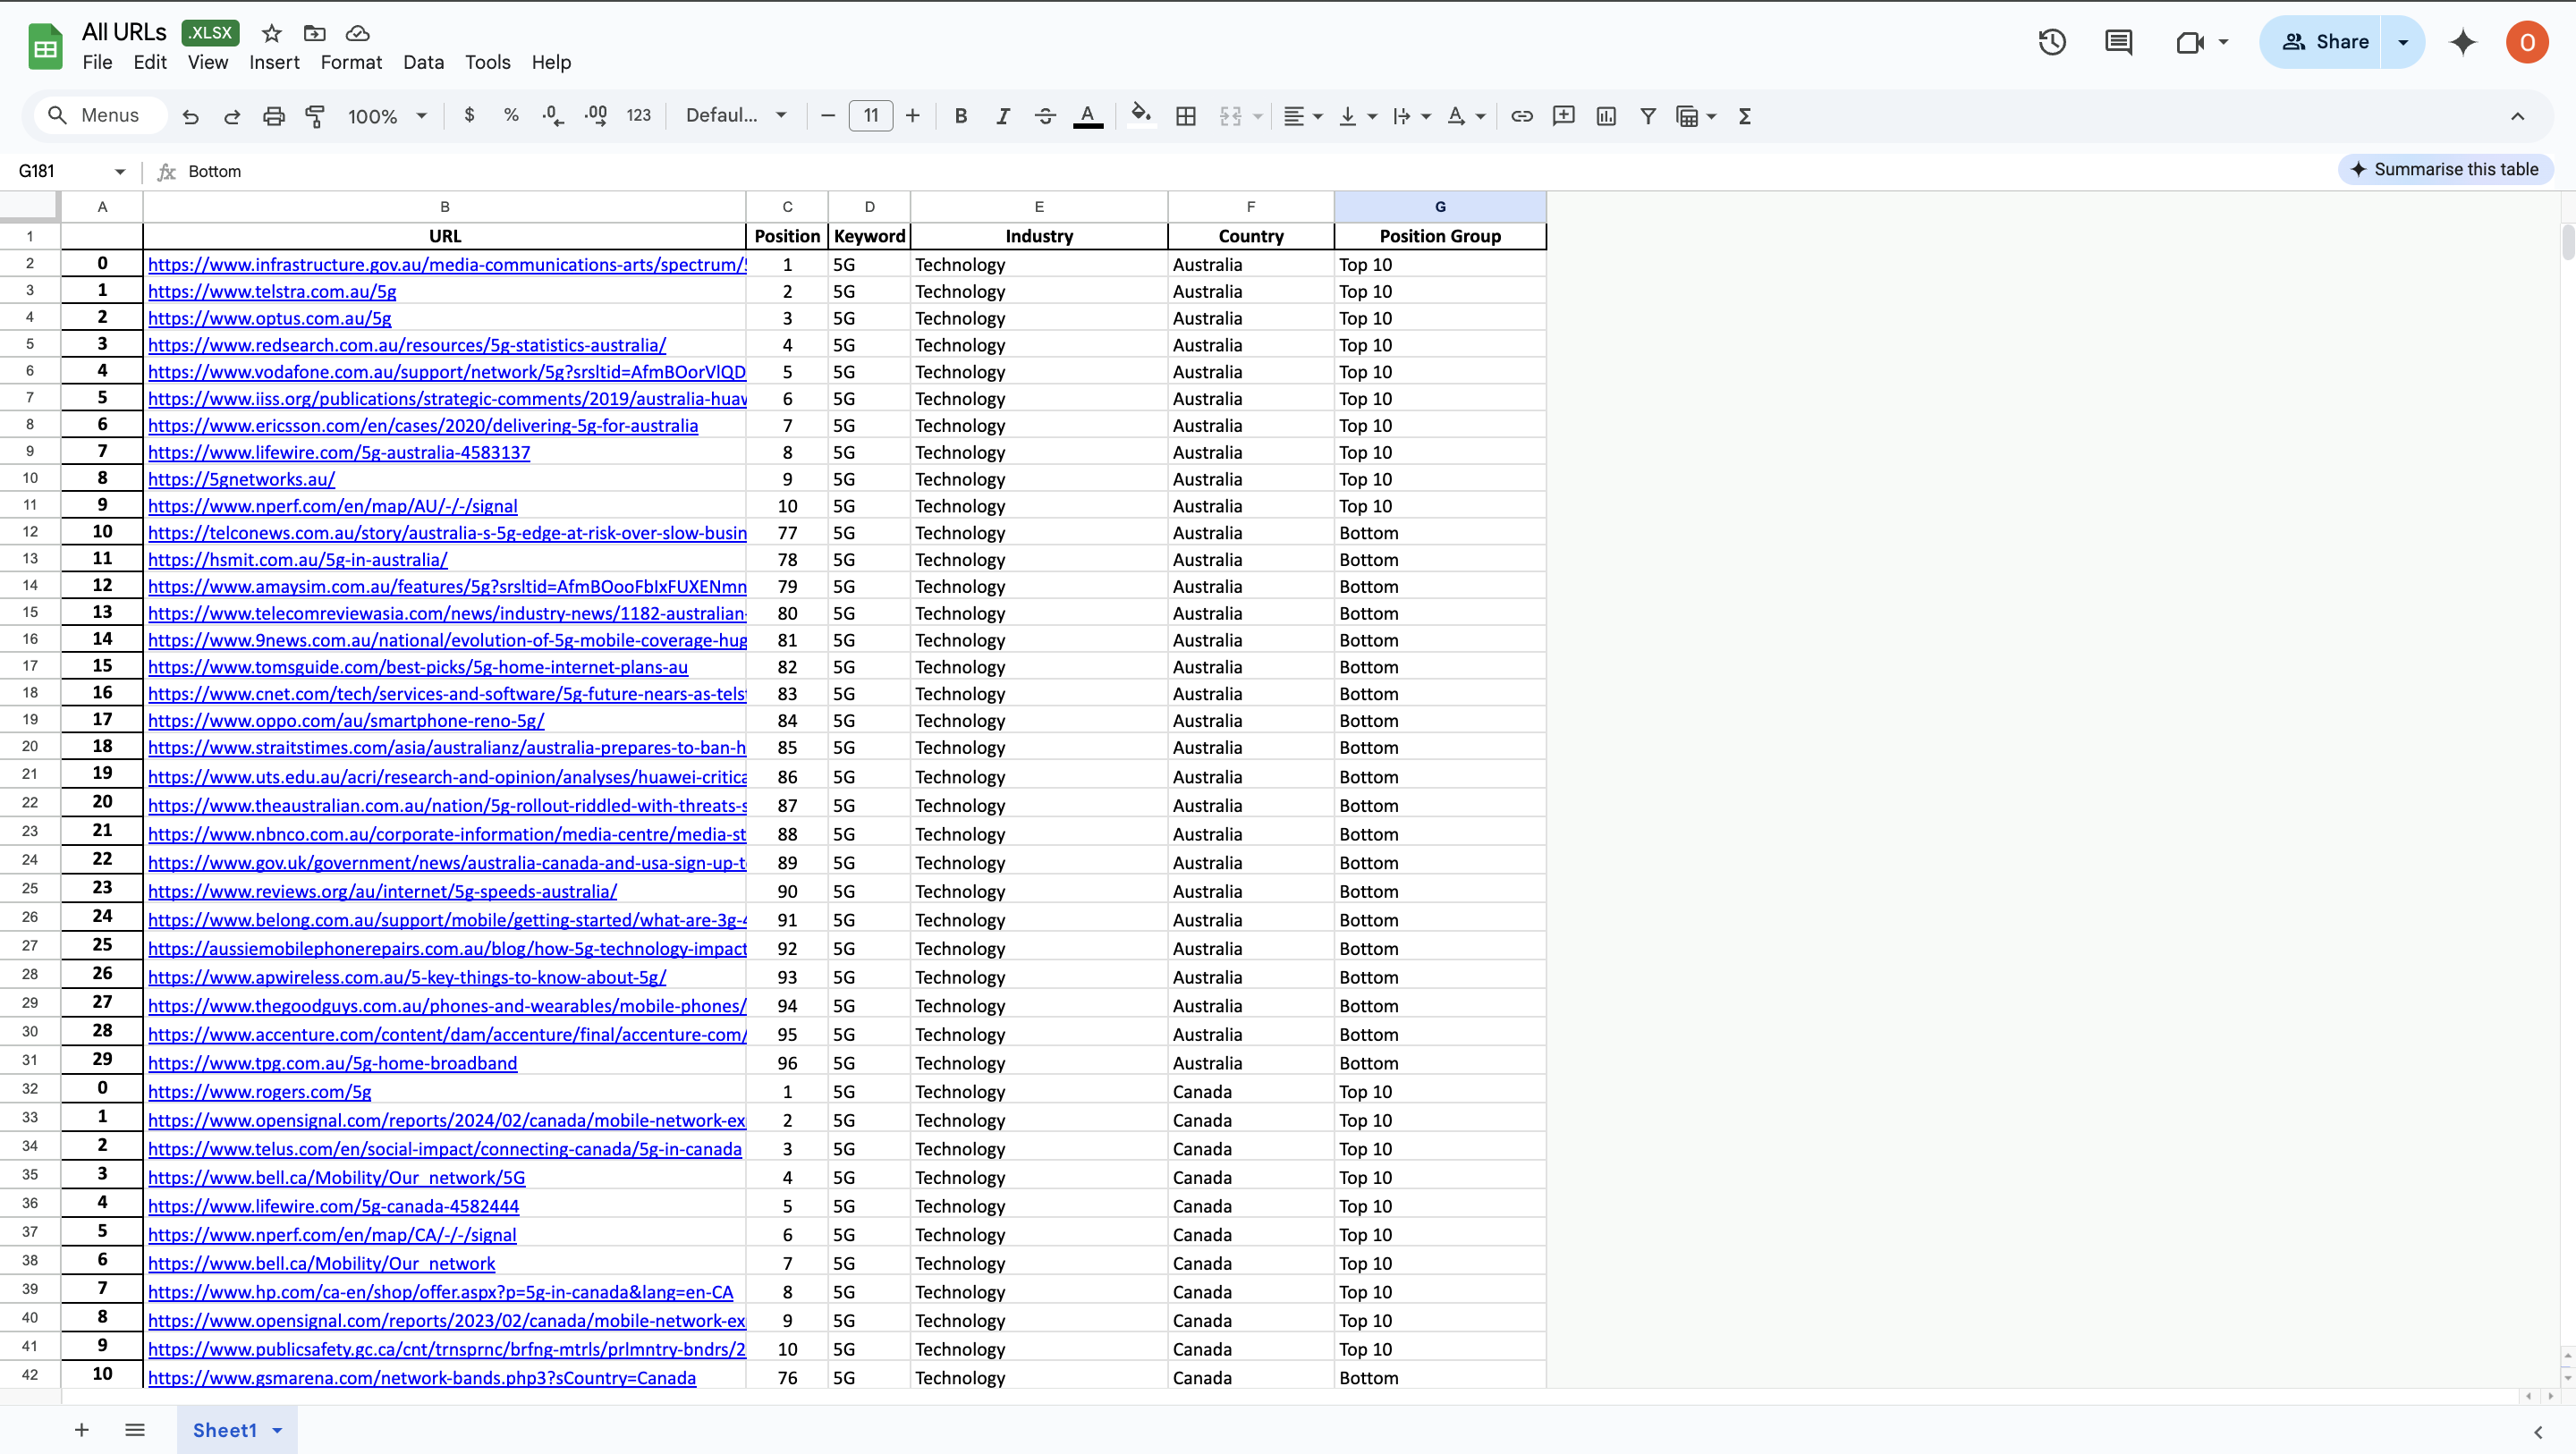The image size is (2576, 1454).
Task: Increase font size plus button
Action: pyautogui.click(x=912, y=116)
